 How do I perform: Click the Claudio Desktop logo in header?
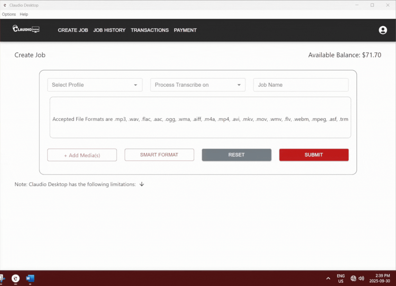pos(26,29)
